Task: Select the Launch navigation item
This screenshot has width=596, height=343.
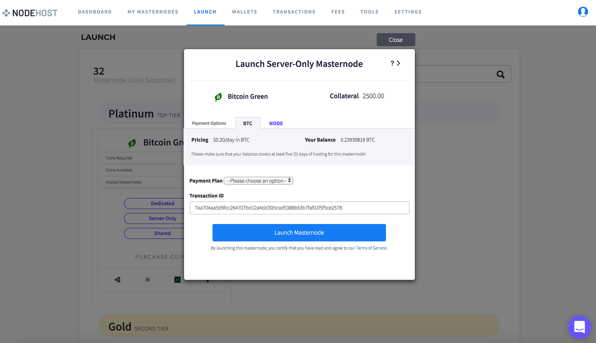Action: click(x=205, y=12)
